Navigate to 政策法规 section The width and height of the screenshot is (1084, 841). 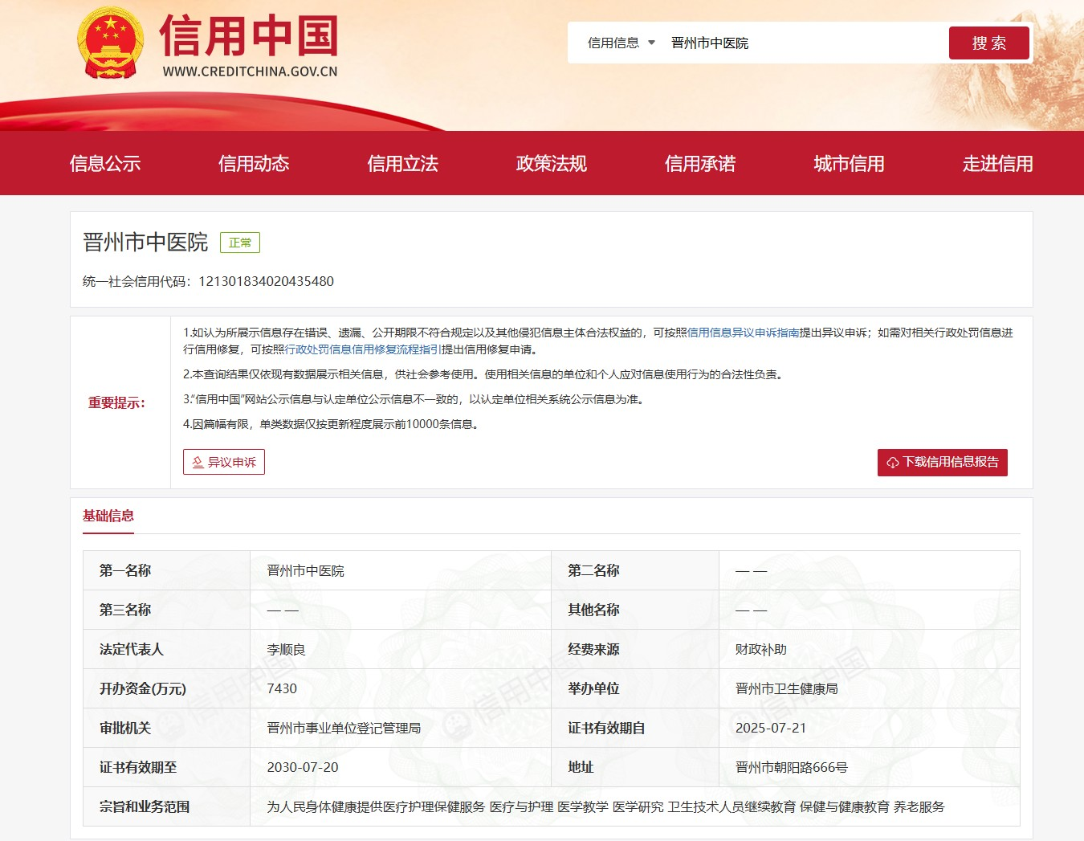coord(551,164)
